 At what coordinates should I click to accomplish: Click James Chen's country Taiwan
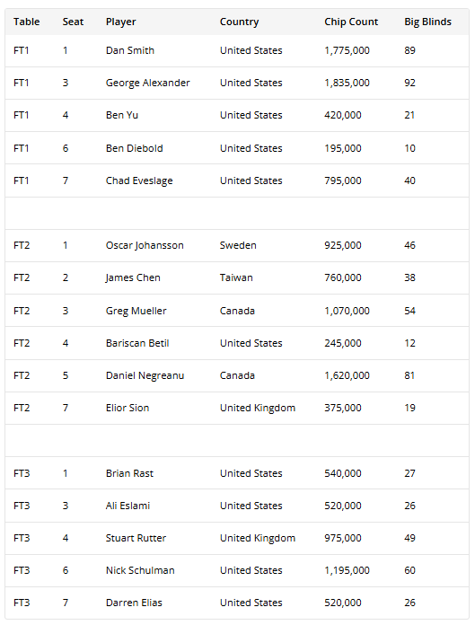click(236, 277)
